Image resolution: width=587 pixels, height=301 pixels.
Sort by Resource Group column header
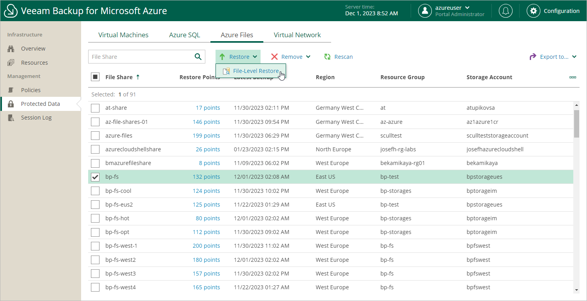click(402, 77)
